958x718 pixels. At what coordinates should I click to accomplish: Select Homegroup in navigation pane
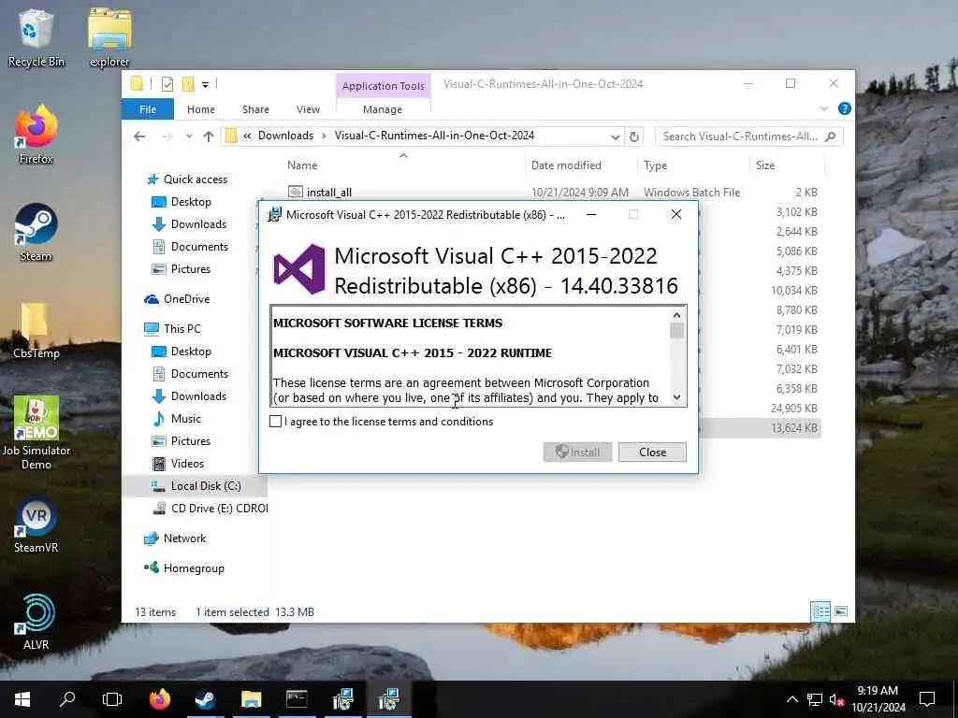(184, 568)
